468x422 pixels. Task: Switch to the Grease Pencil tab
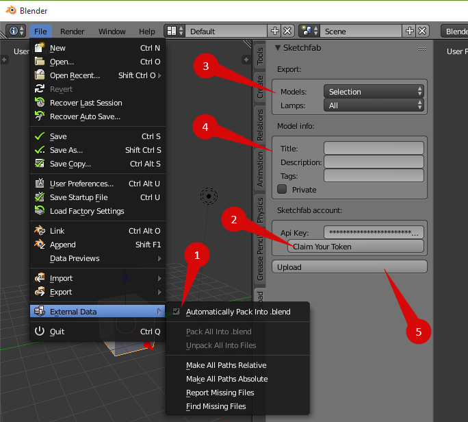(x=260, y=257)
